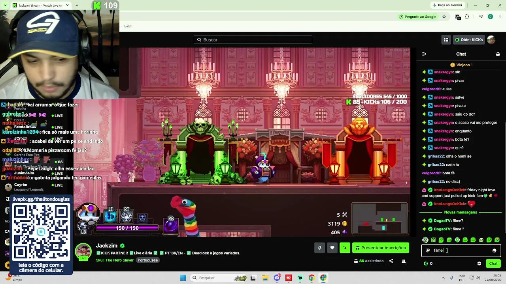Click the chat message input field

click(461, 250)
